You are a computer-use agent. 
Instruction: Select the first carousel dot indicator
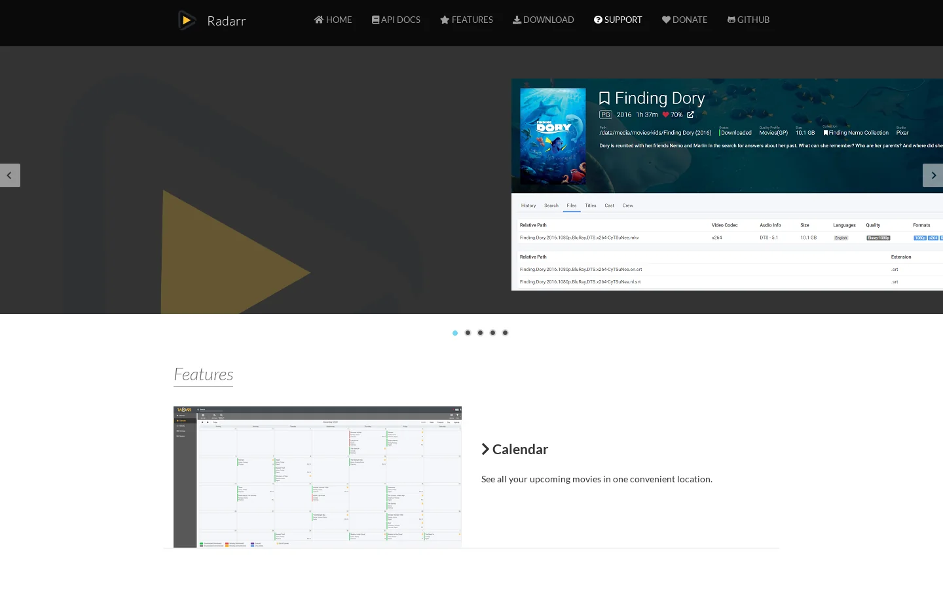tap(455, 333)
